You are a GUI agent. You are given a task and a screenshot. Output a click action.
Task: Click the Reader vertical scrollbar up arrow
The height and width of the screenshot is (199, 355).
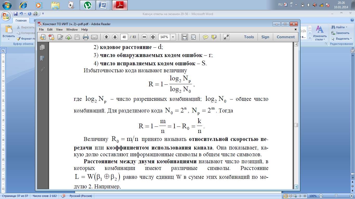(x=296, y=45)
